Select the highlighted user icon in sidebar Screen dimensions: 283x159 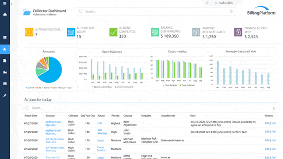5,49
